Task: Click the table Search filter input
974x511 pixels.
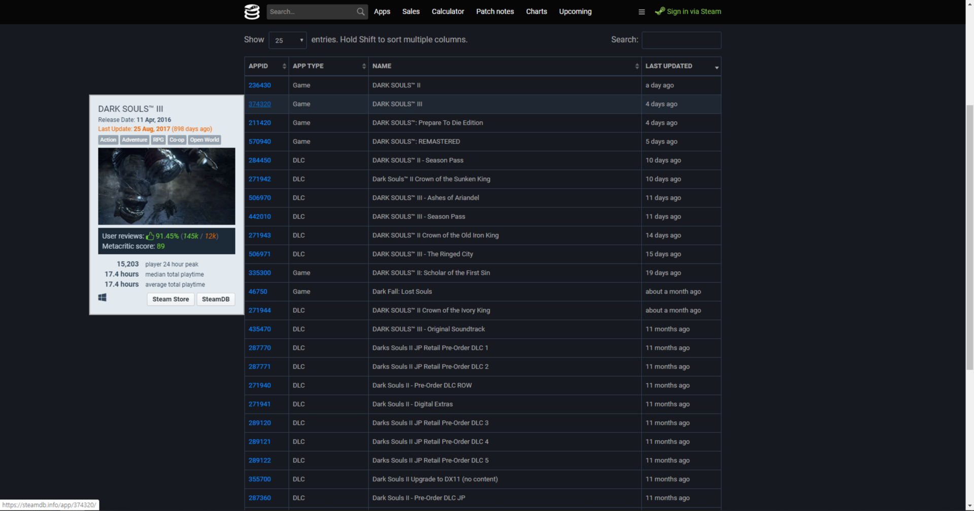Action: click(681, 40)
